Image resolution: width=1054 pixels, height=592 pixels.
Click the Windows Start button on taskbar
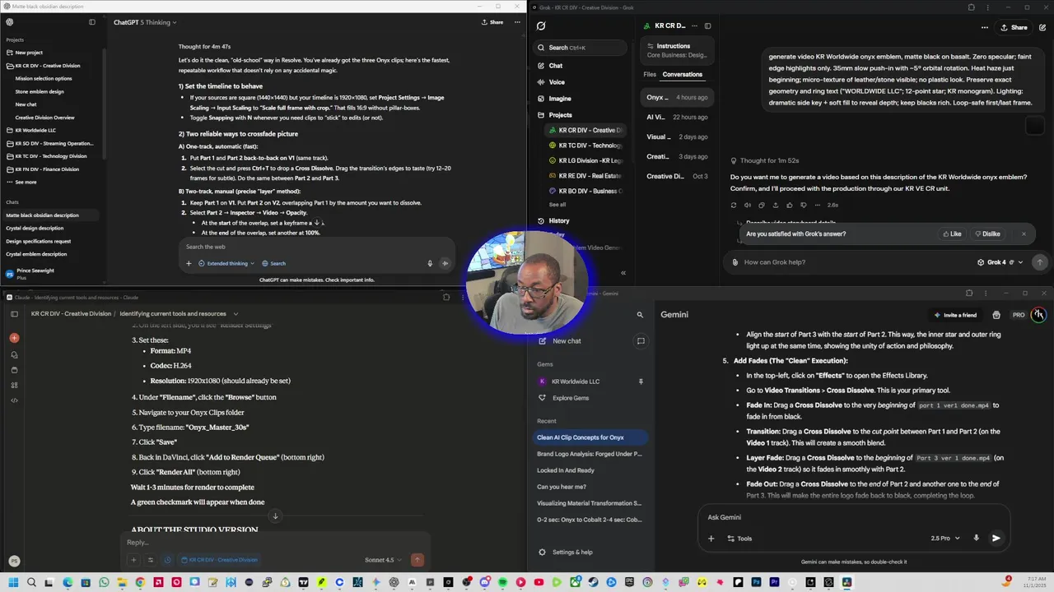pos(13,582)
